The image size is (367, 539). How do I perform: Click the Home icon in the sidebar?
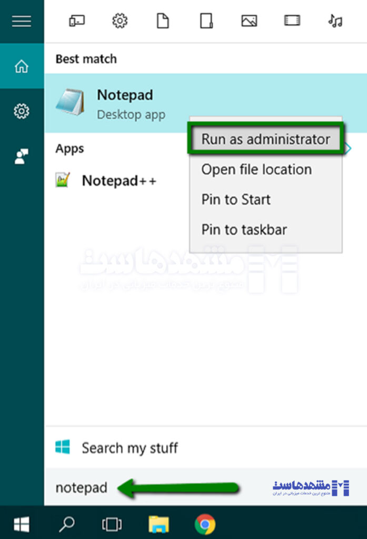click(22, 66)
